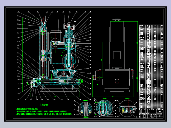The image size is (171, 128).
Task: Click the first line of the green technical notes
Action: 27,109
